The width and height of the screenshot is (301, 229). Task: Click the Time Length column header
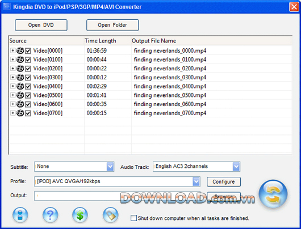coord(108,41)
